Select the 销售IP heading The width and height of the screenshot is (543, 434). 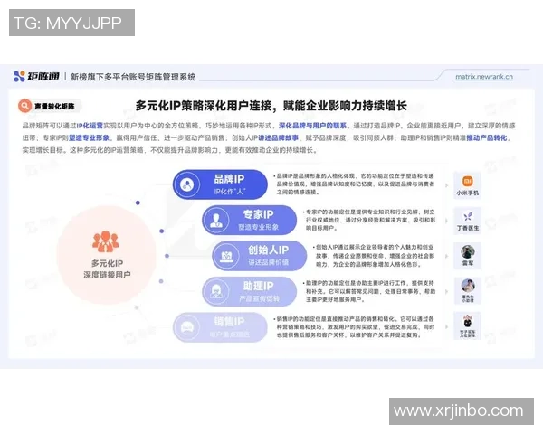pyautogui.click(x=229, y=322)
